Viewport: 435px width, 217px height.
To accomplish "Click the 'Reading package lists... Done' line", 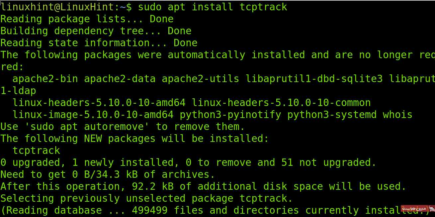I will [87, 19].
